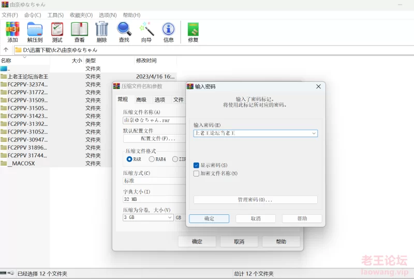
Task: Expand the password entry dropdown arrow
Action: tap(314, 134)
